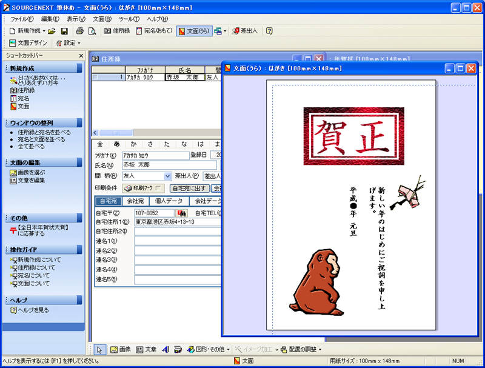485x368 pixels.
Task: Click the 氏名 name input field
Action: point(169,165)
